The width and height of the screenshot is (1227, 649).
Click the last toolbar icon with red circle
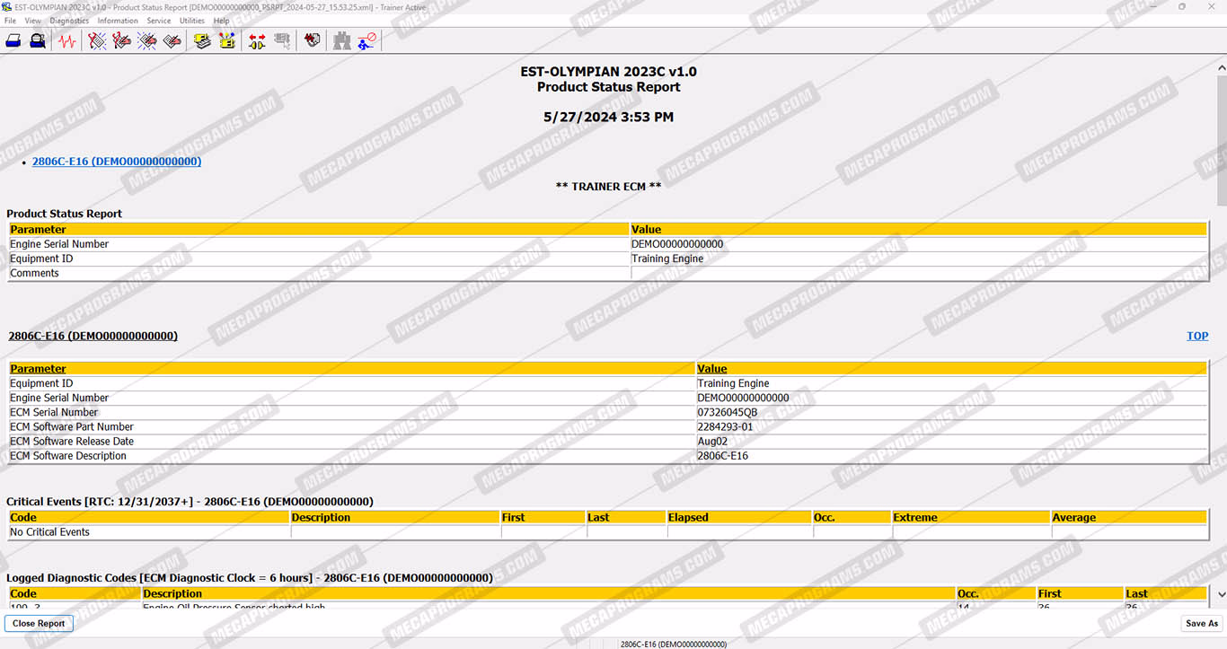tap(366, 40)
